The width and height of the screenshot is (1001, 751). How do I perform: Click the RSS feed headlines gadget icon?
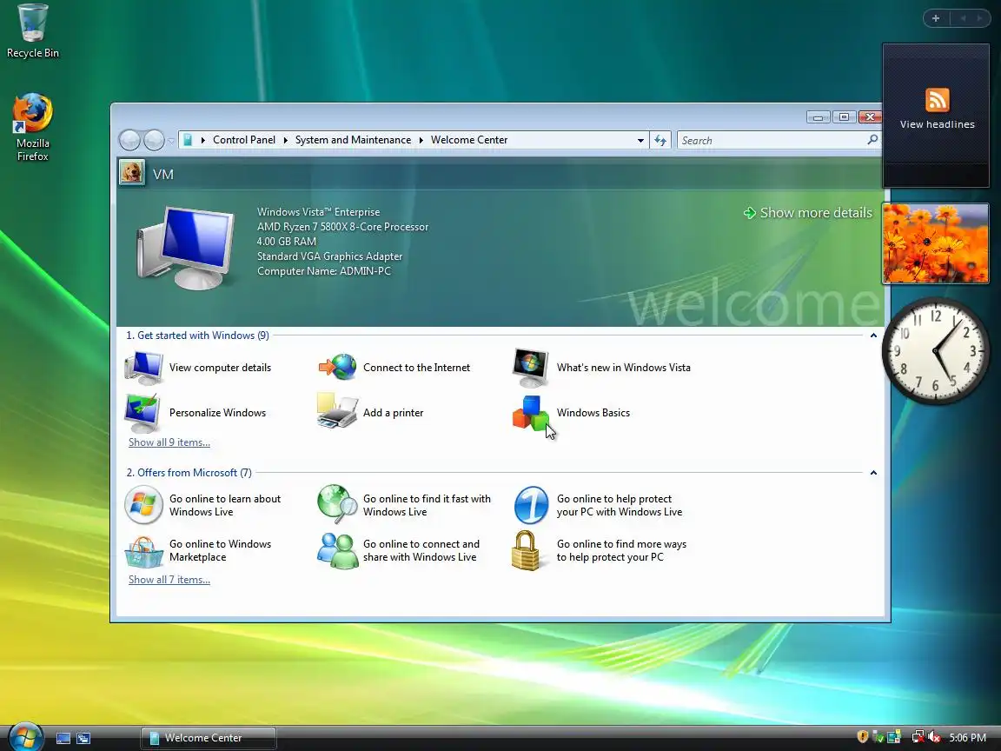(x=938, y=100)
